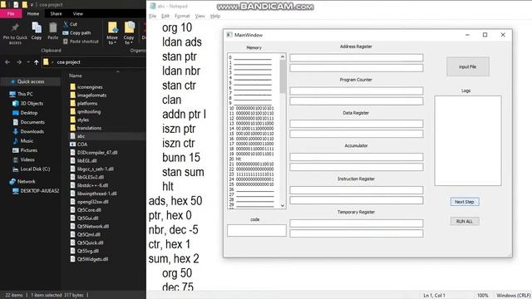This screenshot has height=299, width=532.
Task: Click the Cut command in the ribbon
Action: (x=70, y=24)
